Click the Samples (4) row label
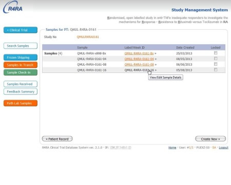Screen dimensions: 231x185 pyautogui.click(x=53, y=53)
